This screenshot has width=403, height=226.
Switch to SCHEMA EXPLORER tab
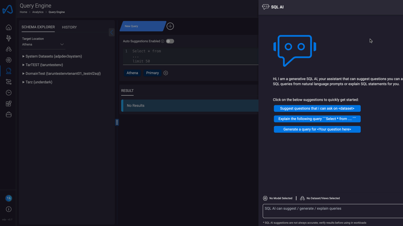[x=38, y=27]
